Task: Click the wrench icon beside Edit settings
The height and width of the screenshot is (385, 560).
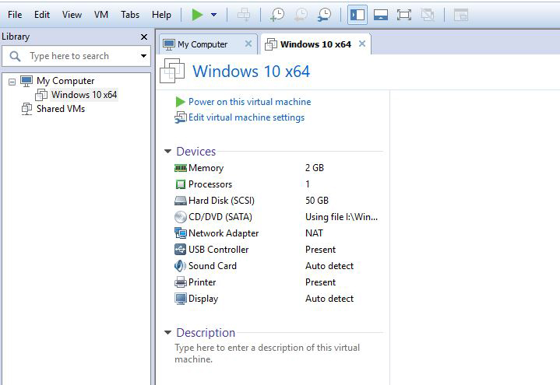Action: tap(181, 117)
